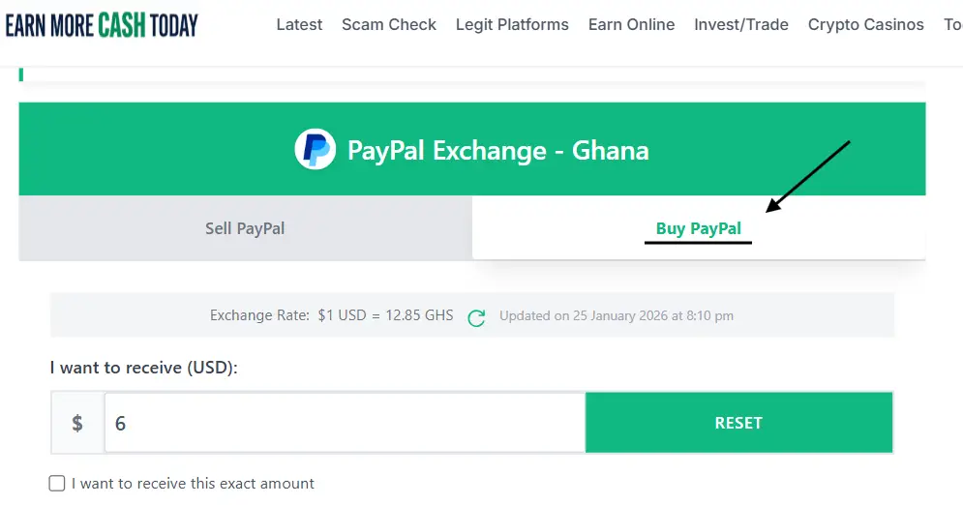Image resolution: width=963 pixels, height=505 pixels.
Task: Click the 'I want to receive (USD)' label
Action: tap(144, 368)
